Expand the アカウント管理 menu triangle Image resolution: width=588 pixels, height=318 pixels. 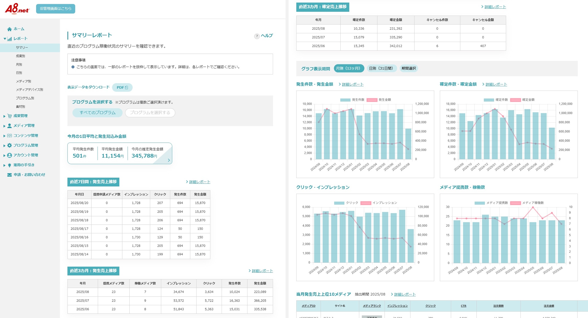click(4, 155)
